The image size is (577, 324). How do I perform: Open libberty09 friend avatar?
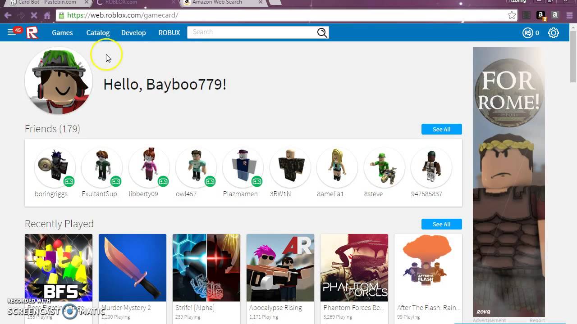[149, 167]
